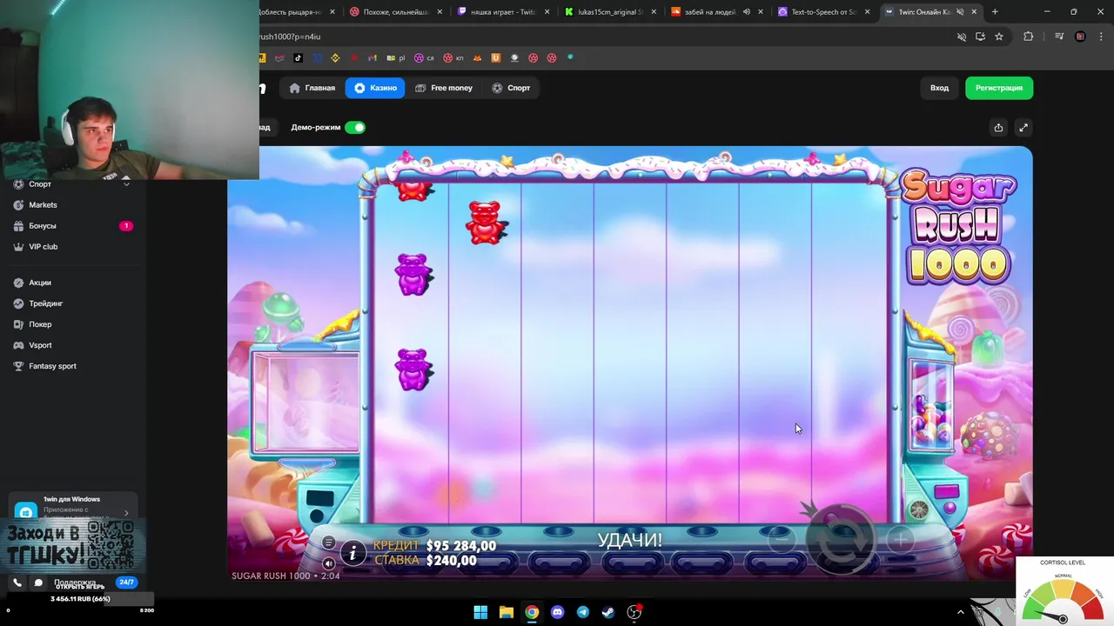Click the $95 284,00 credit value

tap(461, 546)
